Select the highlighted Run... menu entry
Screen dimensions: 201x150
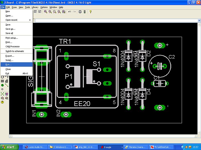click(17, 64)
